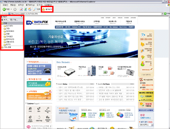
Task: Click the Refresh page icon
Action: click(25, 9)
